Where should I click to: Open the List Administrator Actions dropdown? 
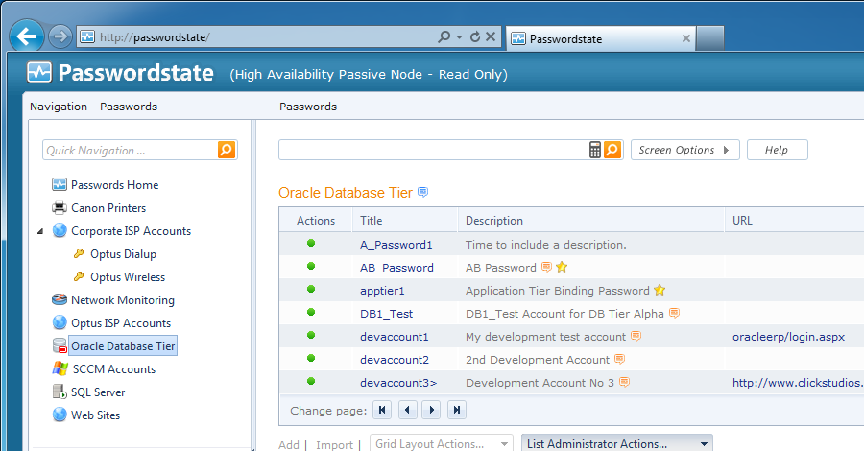[617, 443]
